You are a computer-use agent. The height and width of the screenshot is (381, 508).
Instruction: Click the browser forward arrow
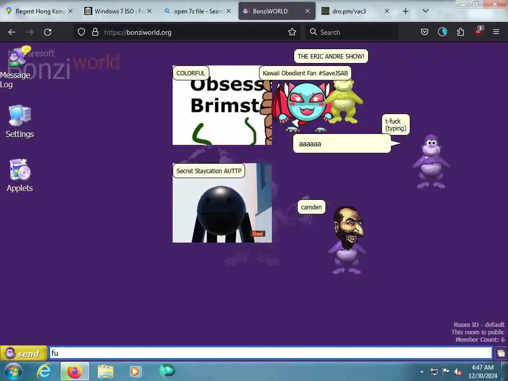(30, 32)
